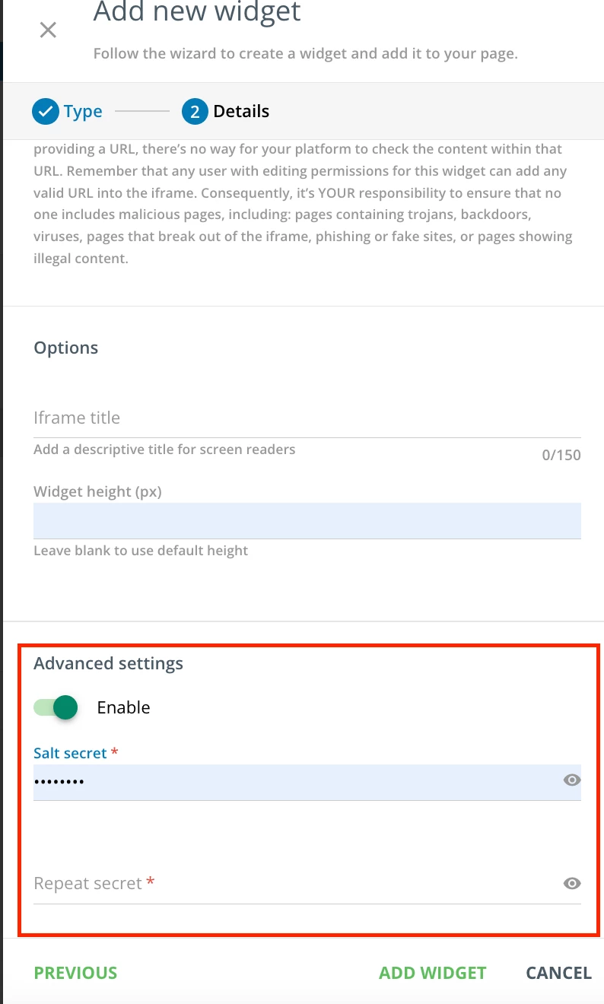Click the step 2 number circle

point(195,112)
